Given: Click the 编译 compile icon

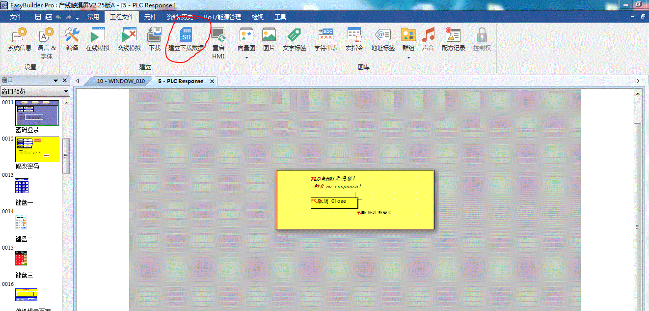Looking at the screenshot, I should pos(72,39).
